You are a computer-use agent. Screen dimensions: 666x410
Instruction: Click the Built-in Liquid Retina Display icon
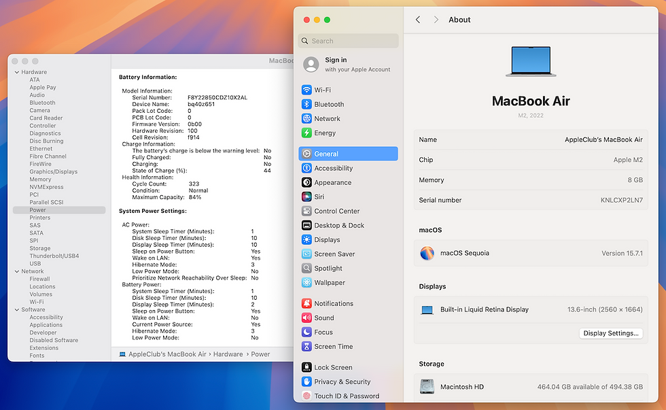click(x=427, y=310)
